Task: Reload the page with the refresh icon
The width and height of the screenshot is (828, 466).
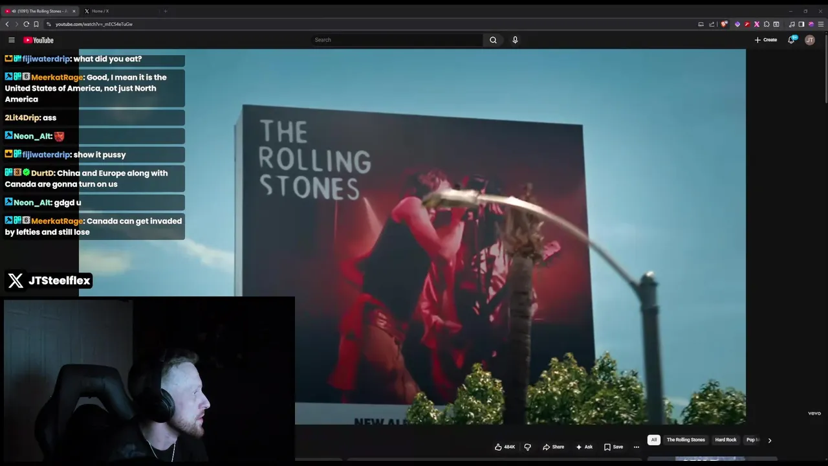Action: [x=27, y=24]
